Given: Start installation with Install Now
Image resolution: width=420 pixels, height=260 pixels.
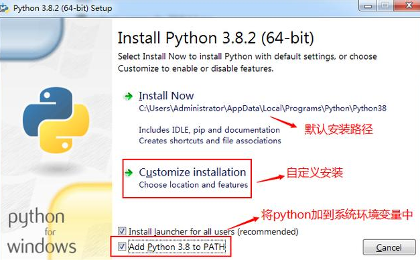Looking at the screenshot, I should pyautogui.click(x=166, y=96).
